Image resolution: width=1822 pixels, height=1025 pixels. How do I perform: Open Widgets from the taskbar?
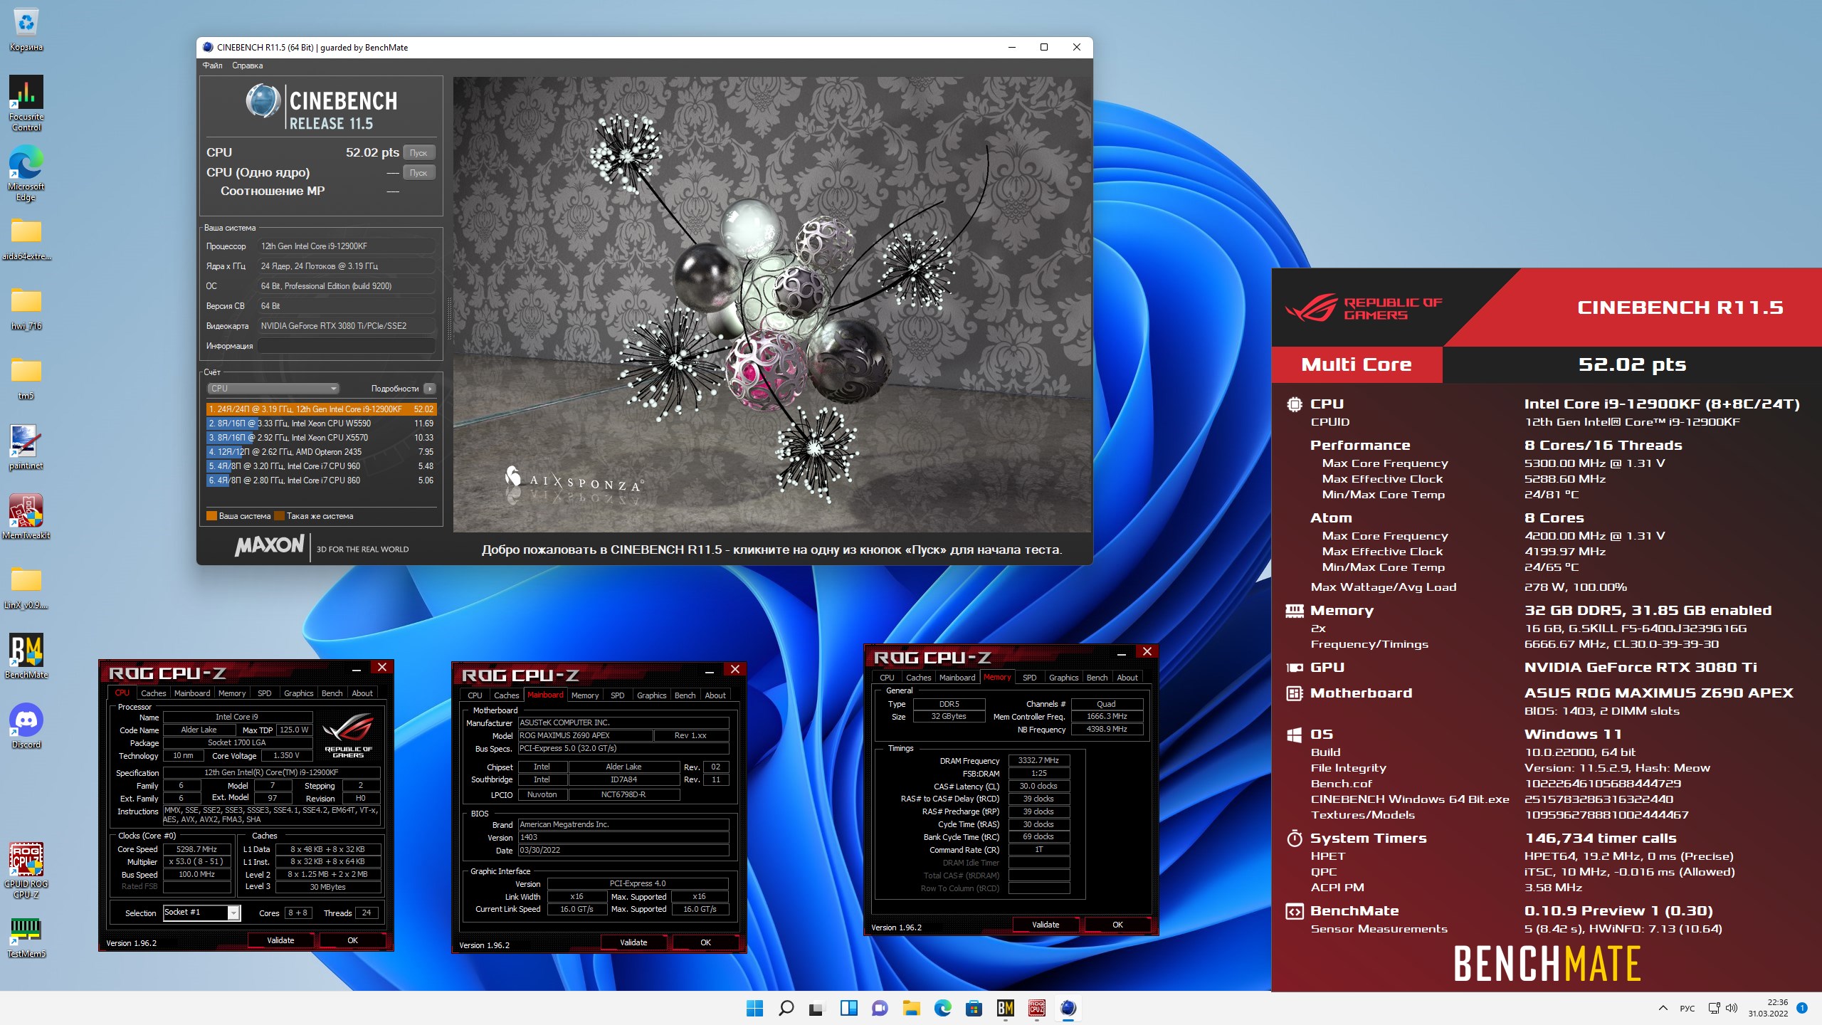click(848, 1008)
